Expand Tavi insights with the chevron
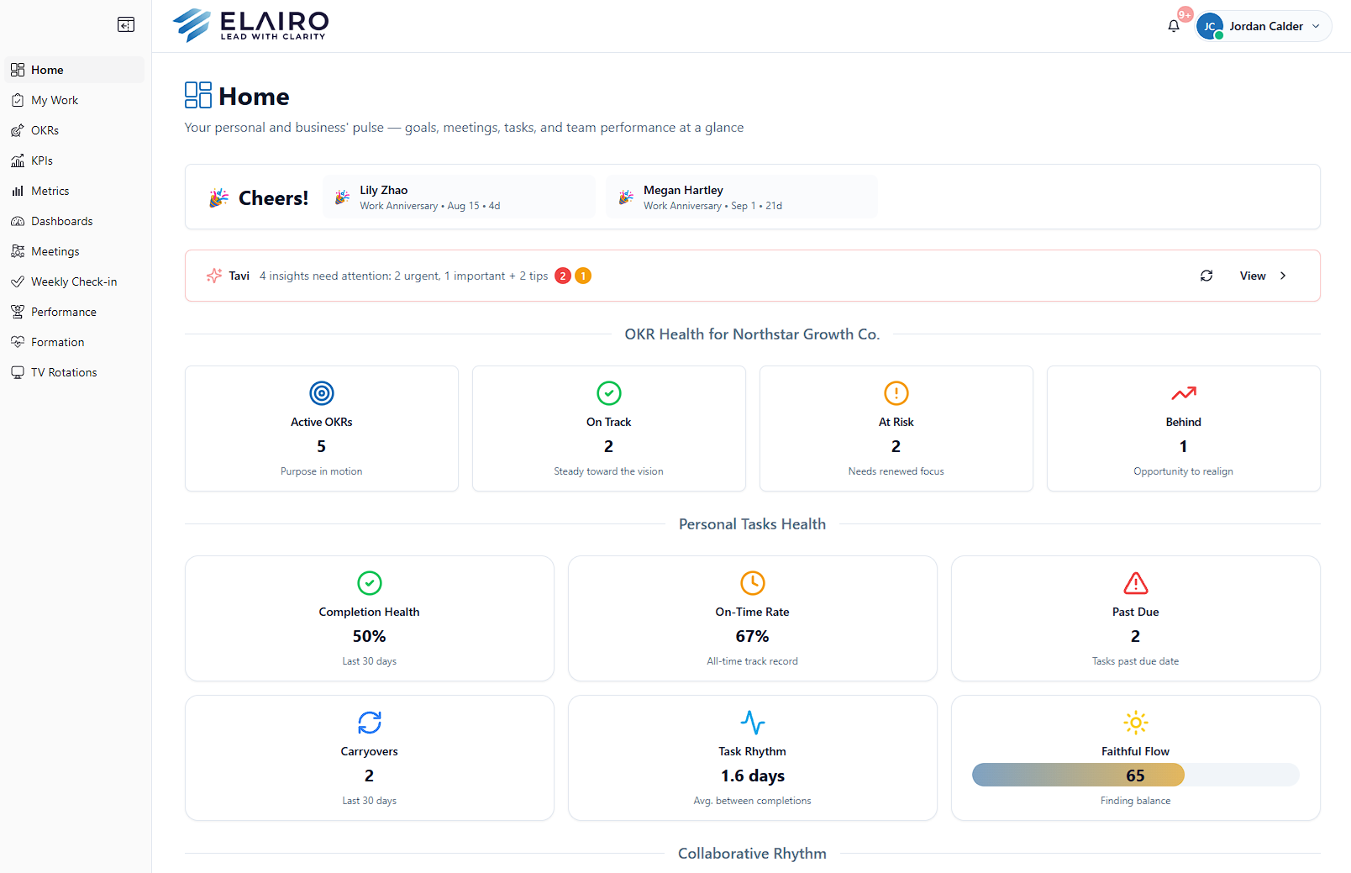This screenshot has height=873, width=1351. point(1283,276)
